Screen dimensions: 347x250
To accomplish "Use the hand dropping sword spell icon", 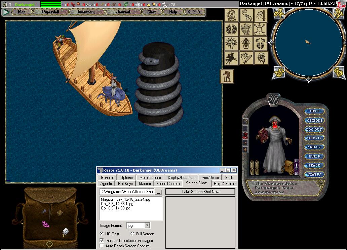I will 246,58.
